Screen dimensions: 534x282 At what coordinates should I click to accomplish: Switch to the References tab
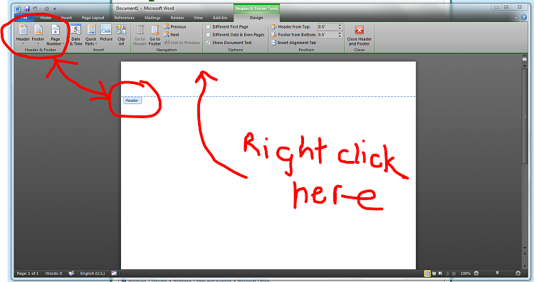(x=125, y=18)
